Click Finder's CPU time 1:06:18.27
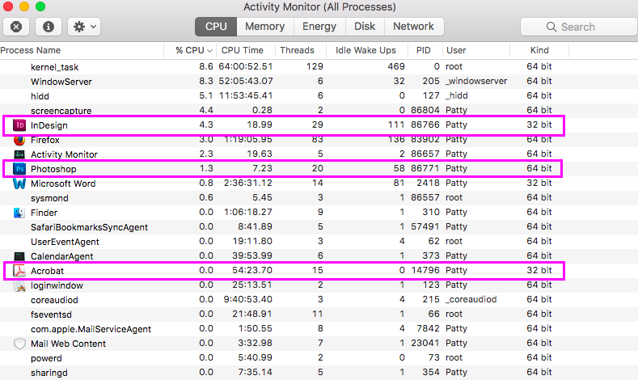 248,212
